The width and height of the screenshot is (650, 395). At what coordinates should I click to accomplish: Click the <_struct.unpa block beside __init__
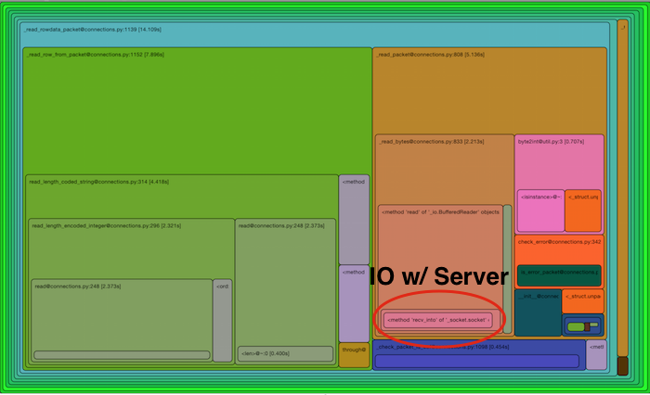click(583, 301)
